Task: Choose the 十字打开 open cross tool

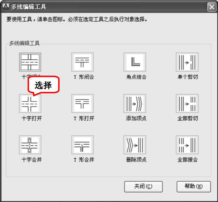Action: click(x=30, y=104)
